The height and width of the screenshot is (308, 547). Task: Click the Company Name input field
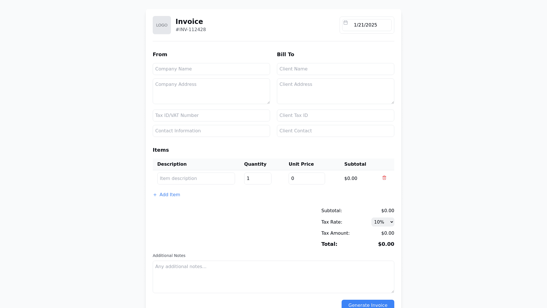point(211,69)
